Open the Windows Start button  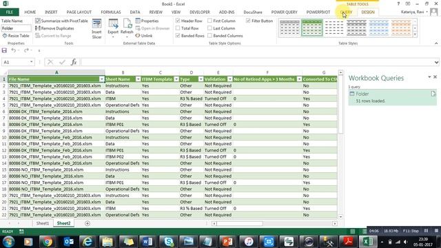point(9,242)
